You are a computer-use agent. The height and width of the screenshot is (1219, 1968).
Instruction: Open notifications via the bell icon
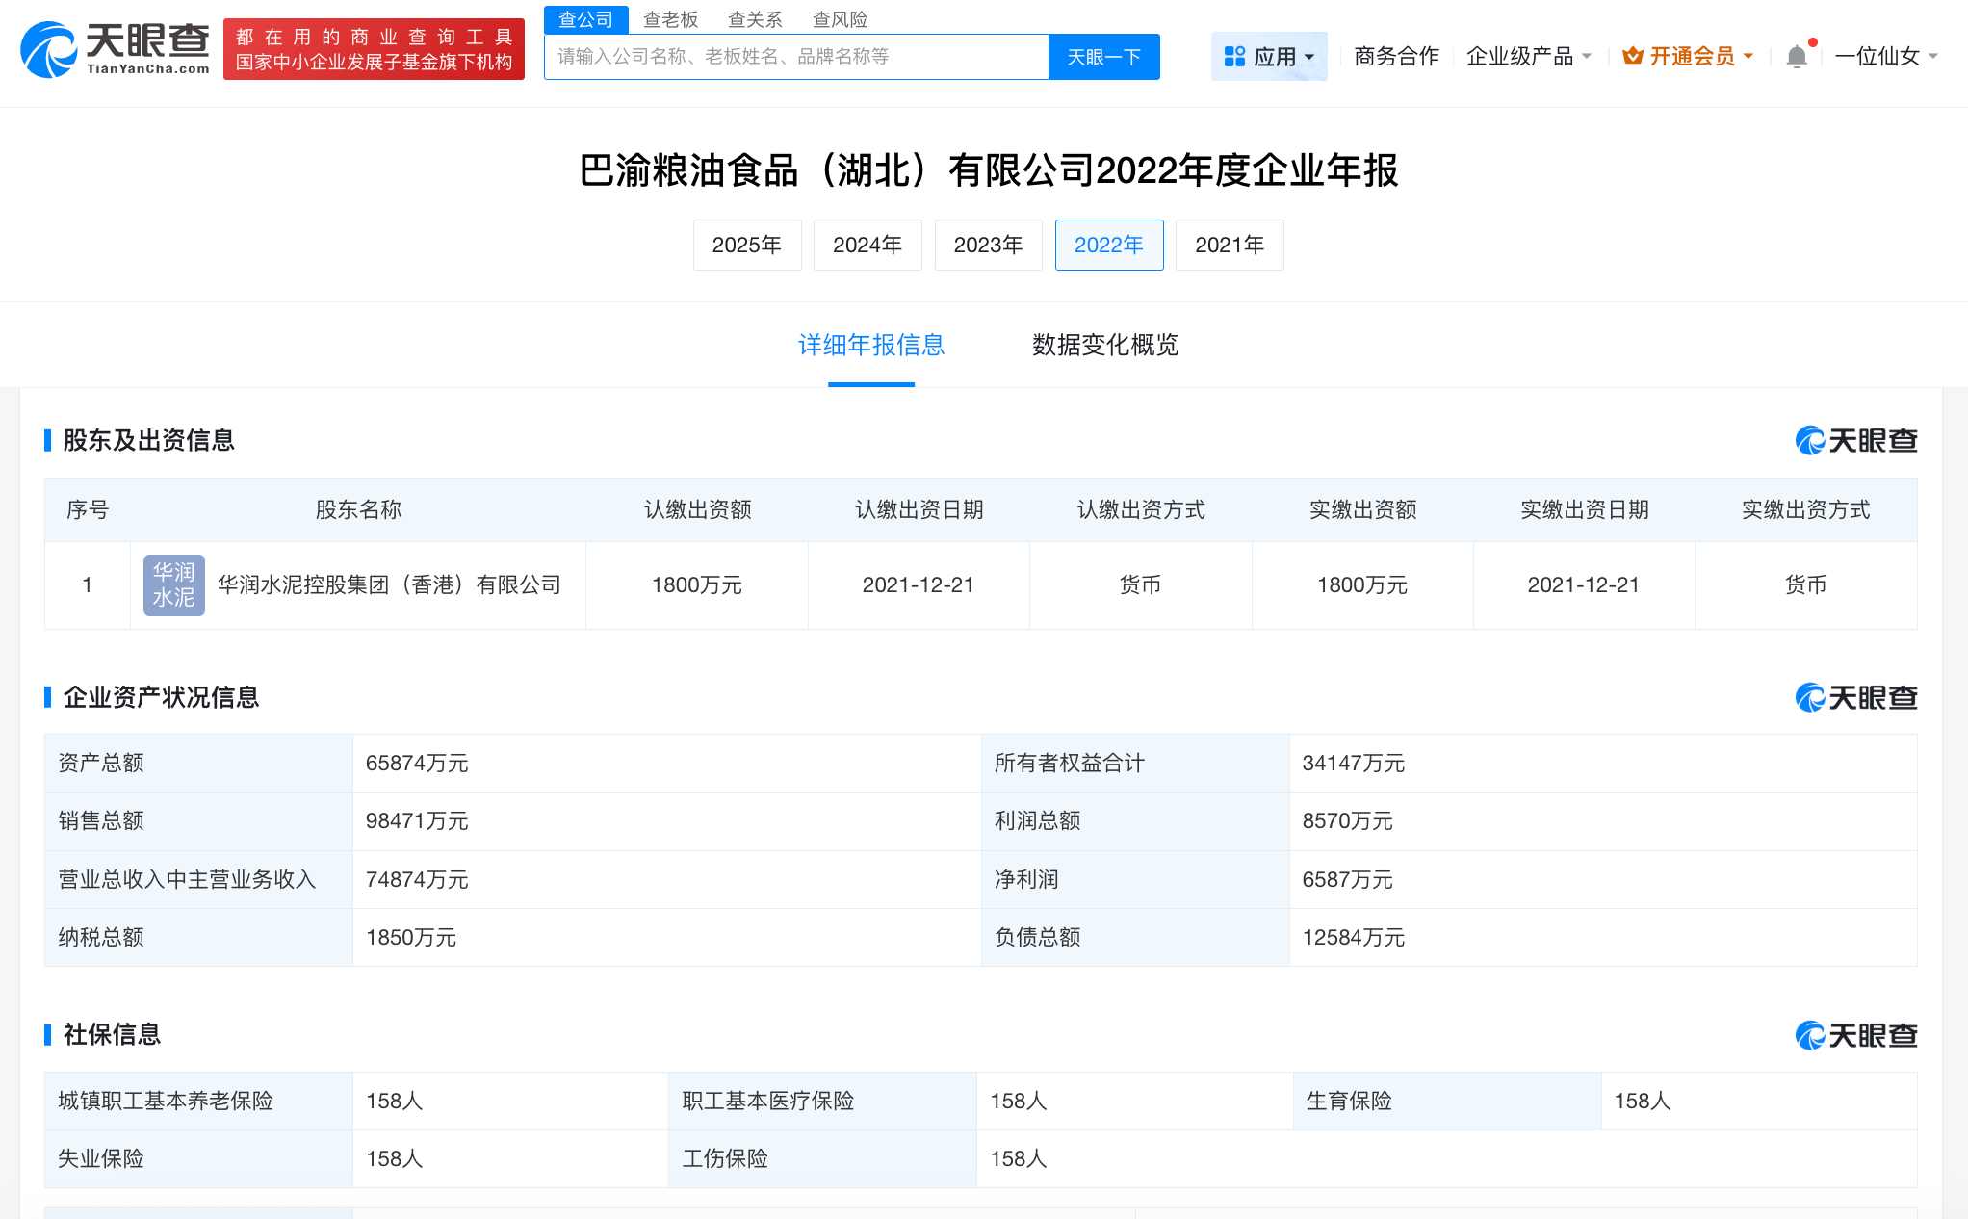tap(1796, 56)
